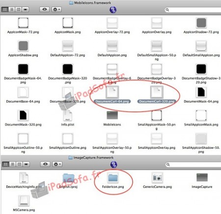Screen dimensions: 221x214
Task: Select the SmallAppIconOverlay-50.png file icon
Action: (112, 138)
